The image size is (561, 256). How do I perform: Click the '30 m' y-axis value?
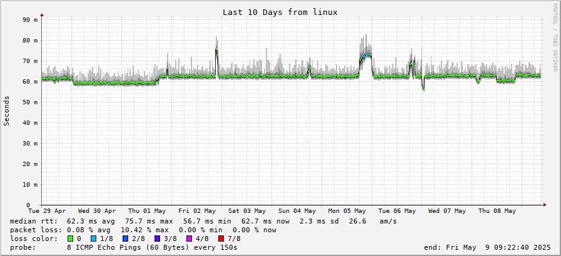[x=31, y=144]
